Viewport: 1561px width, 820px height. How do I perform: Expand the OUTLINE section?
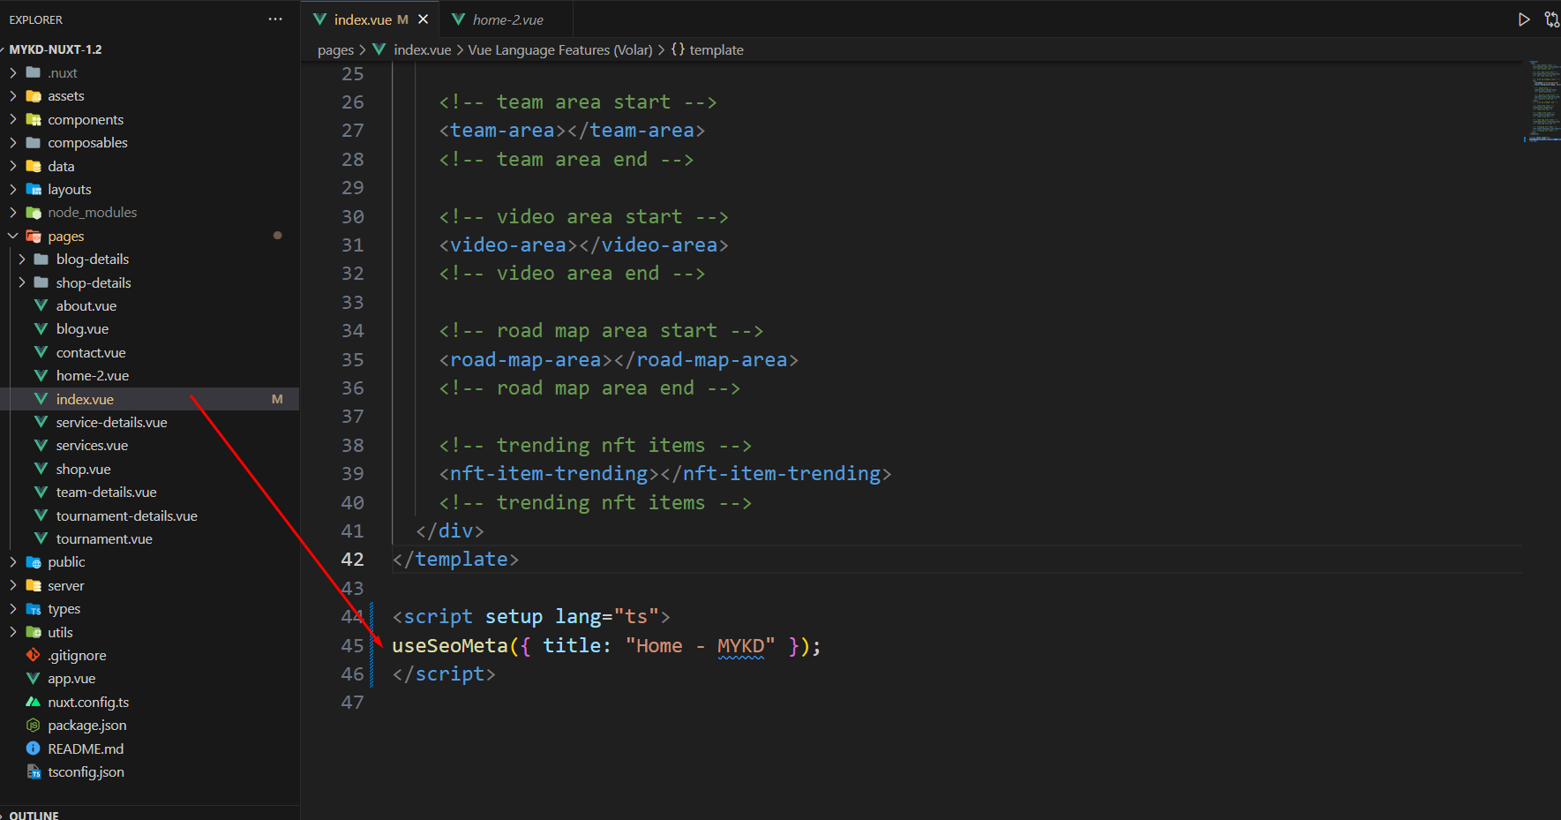34,815
